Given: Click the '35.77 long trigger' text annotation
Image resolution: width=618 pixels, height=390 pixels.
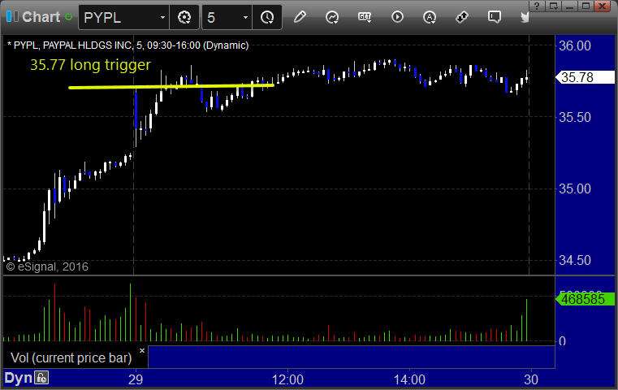Looking at the screenshot, I should pyautogui.click(x=90, y=65).
